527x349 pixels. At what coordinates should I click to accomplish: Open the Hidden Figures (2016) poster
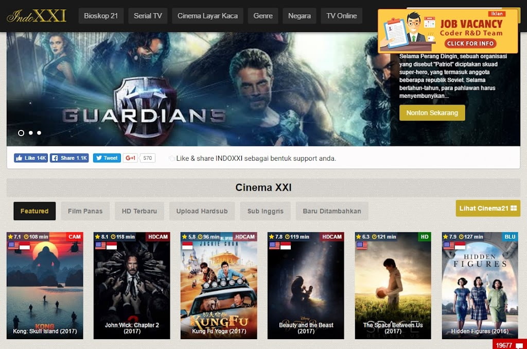click(480, 286)
